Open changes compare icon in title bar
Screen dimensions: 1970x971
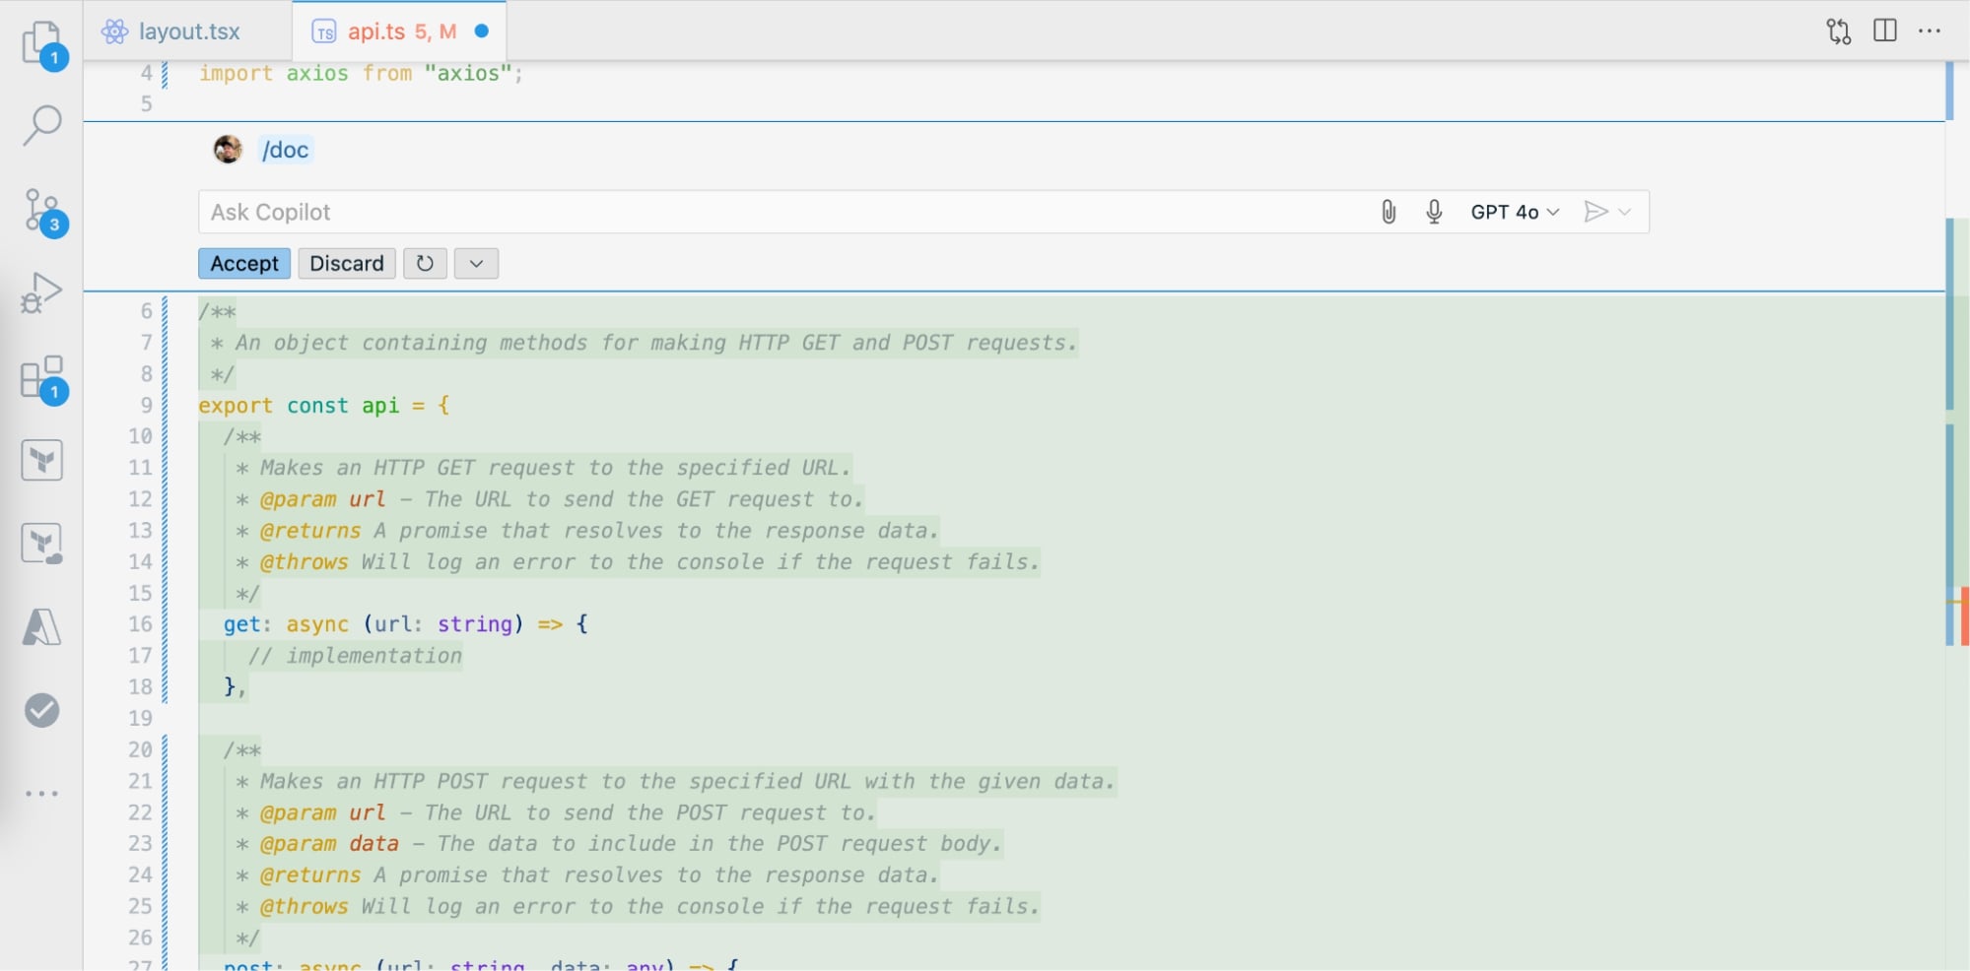(1838, 31)
